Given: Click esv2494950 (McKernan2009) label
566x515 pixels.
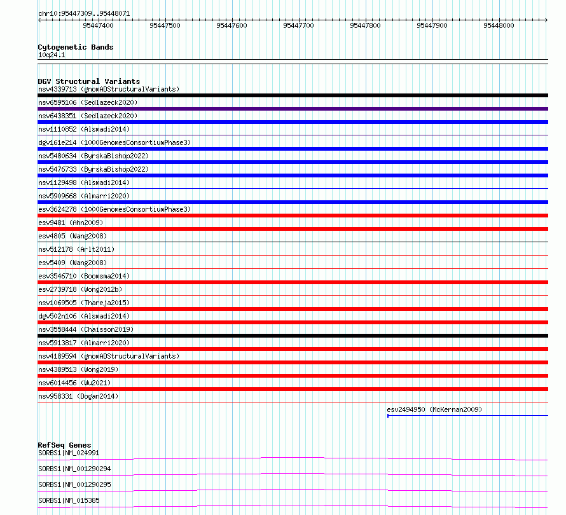Looking at the screenshot, I should [434, 409].
